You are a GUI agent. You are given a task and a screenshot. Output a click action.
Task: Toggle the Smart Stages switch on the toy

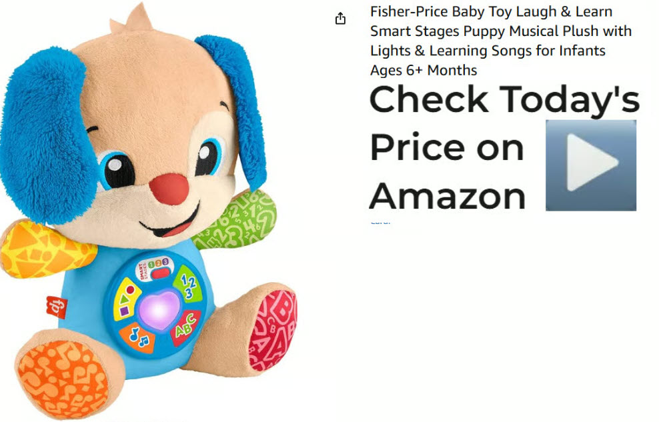159,273
